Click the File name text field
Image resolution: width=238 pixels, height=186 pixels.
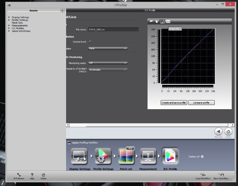[113, 30]
